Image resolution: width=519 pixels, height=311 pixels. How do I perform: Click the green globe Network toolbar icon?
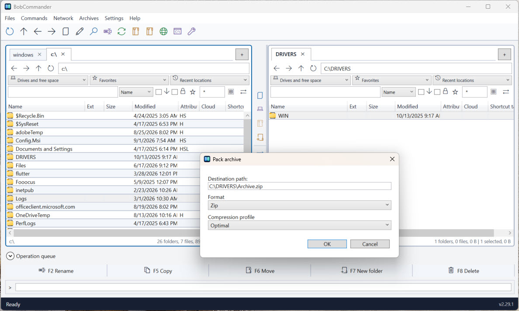[163, 31]
